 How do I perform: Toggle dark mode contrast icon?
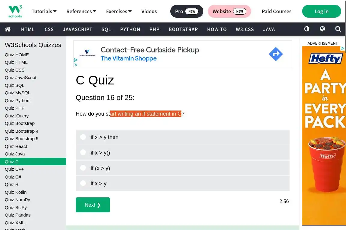307,29
